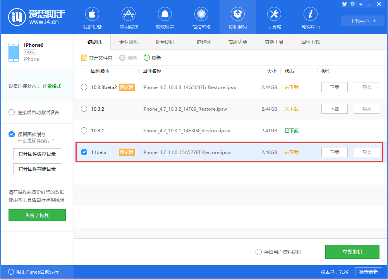The height and width of the screenshot is (279, 388).
Task: Click 测试版 badge on 11beta row
Action: 127,152
